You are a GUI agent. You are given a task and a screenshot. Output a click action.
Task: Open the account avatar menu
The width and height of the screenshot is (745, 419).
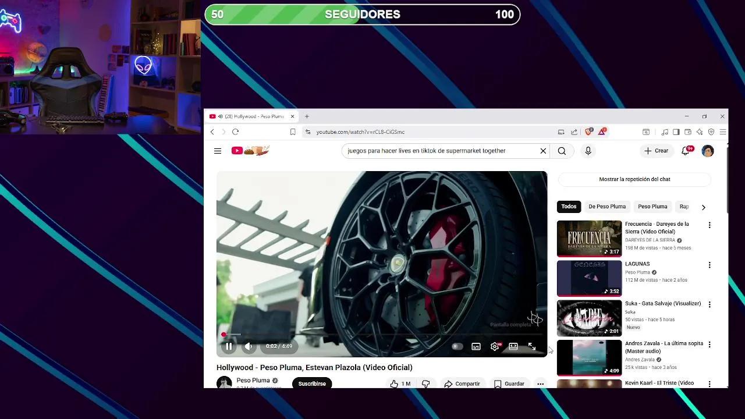coord(708,151)
